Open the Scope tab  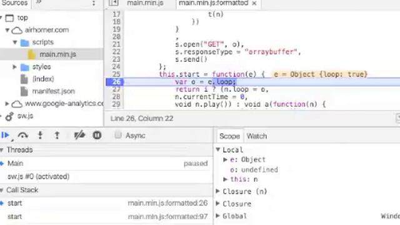point(229,136)
